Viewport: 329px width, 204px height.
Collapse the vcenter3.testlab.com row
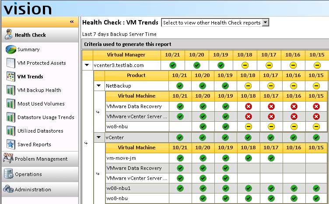tap(87, 65)
